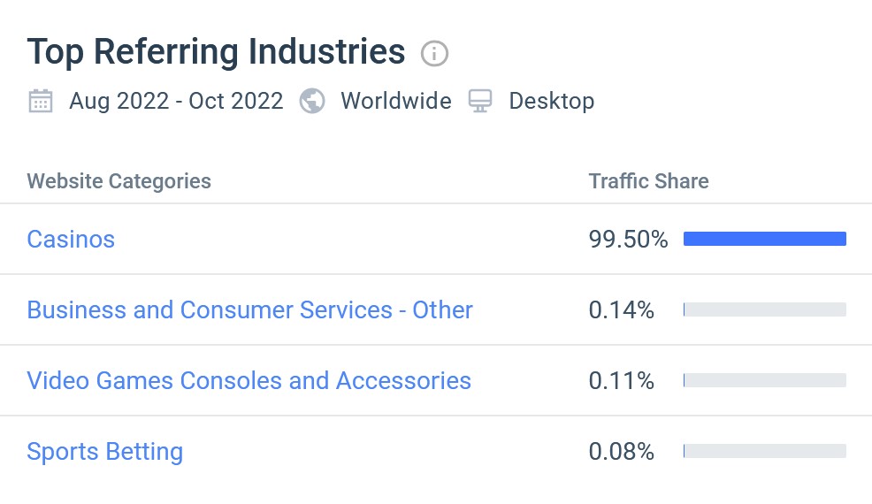Open Business and Consumer Services - Other link
This screenshot has height=504, width=872.
coord(249,309)
